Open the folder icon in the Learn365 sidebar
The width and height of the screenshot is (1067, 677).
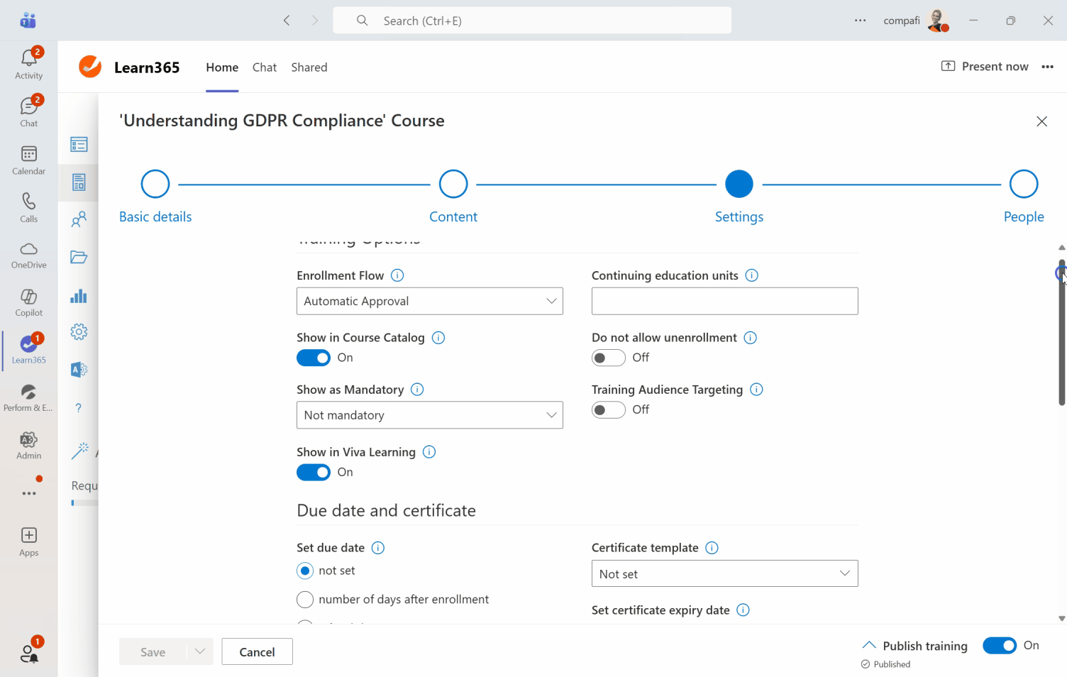78,257
